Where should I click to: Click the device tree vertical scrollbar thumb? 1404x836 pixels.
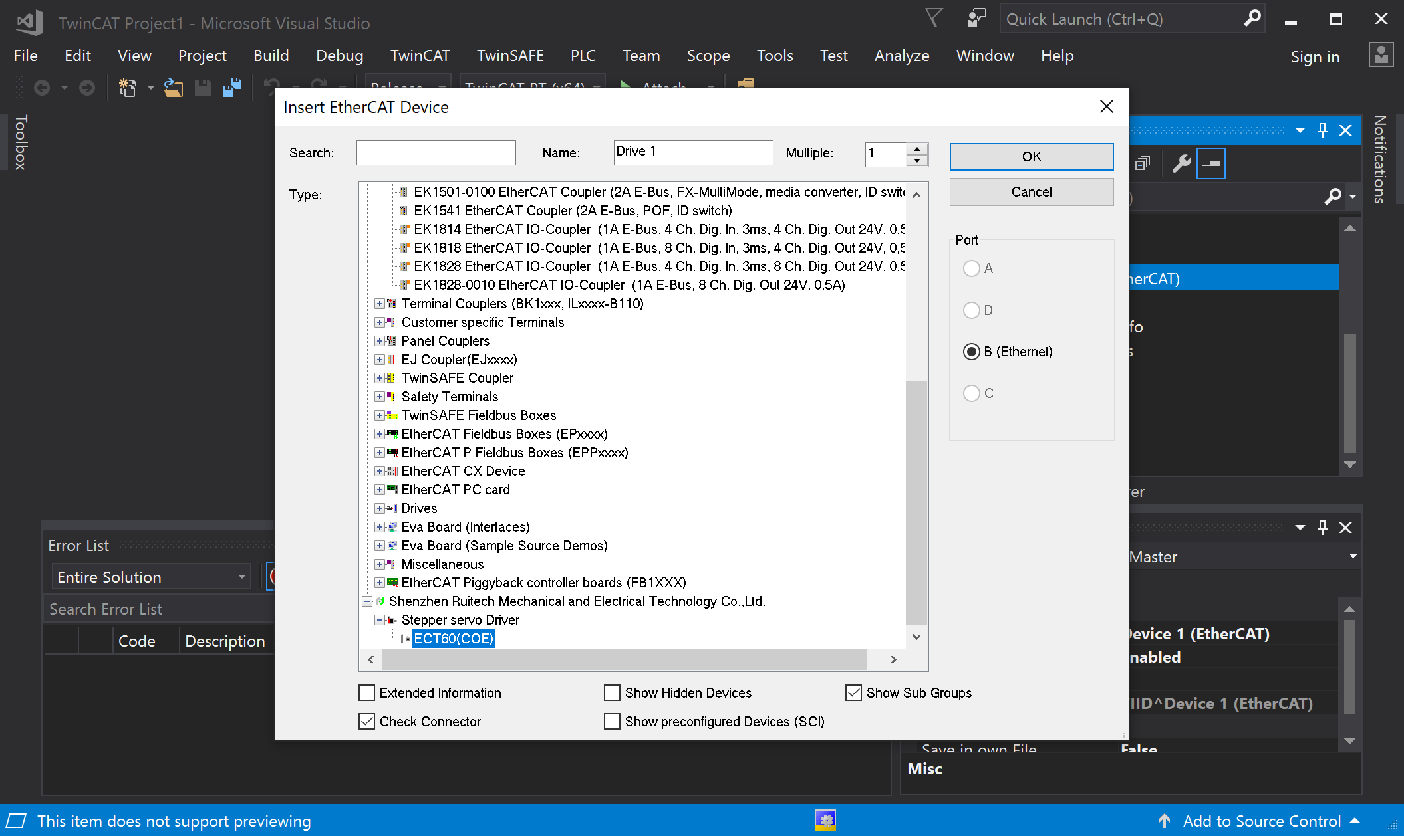916,502
